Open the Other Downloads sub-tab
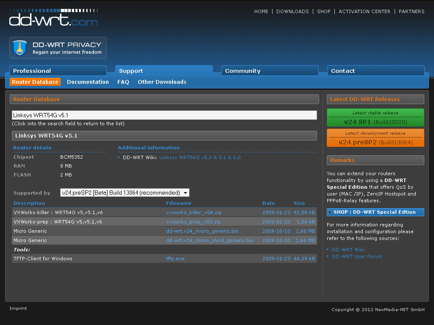Screen dimensions: 434x325 [162, 82]
